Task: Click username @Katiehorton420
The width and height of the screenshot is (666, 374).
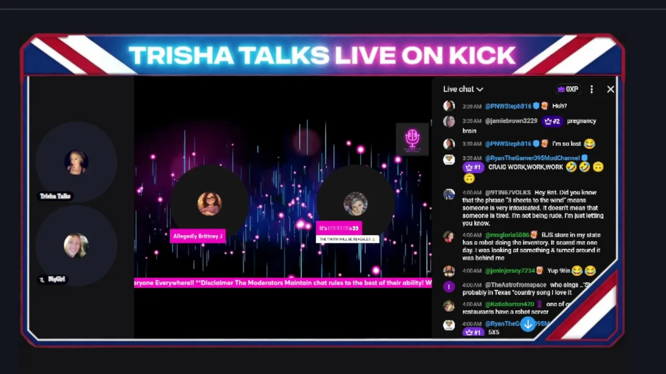Action: click(510, 304)
